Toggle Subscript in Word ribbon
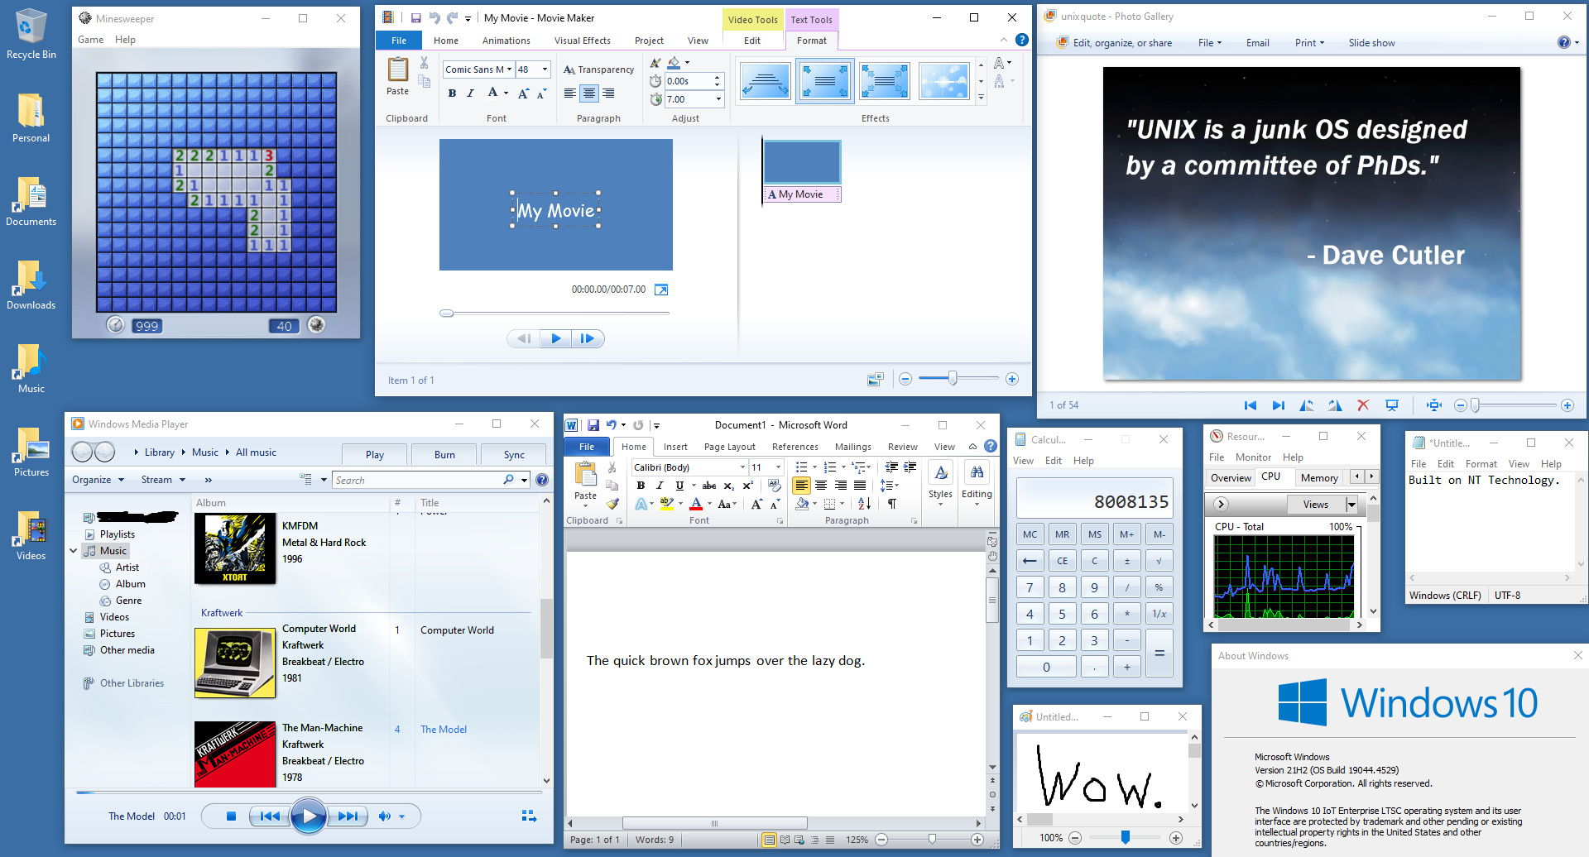This screenshot has height=857, width=1589. (x=728, y=486)
